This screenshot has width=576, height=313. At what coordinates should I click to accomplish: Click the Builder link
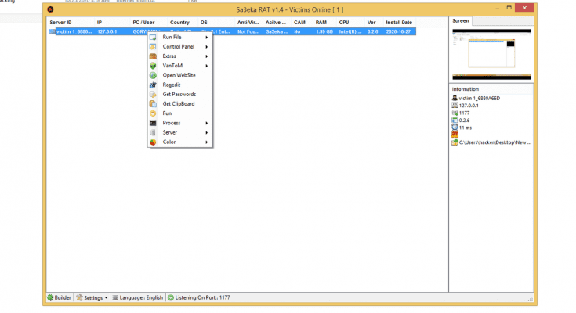click(x=63, y=297)
